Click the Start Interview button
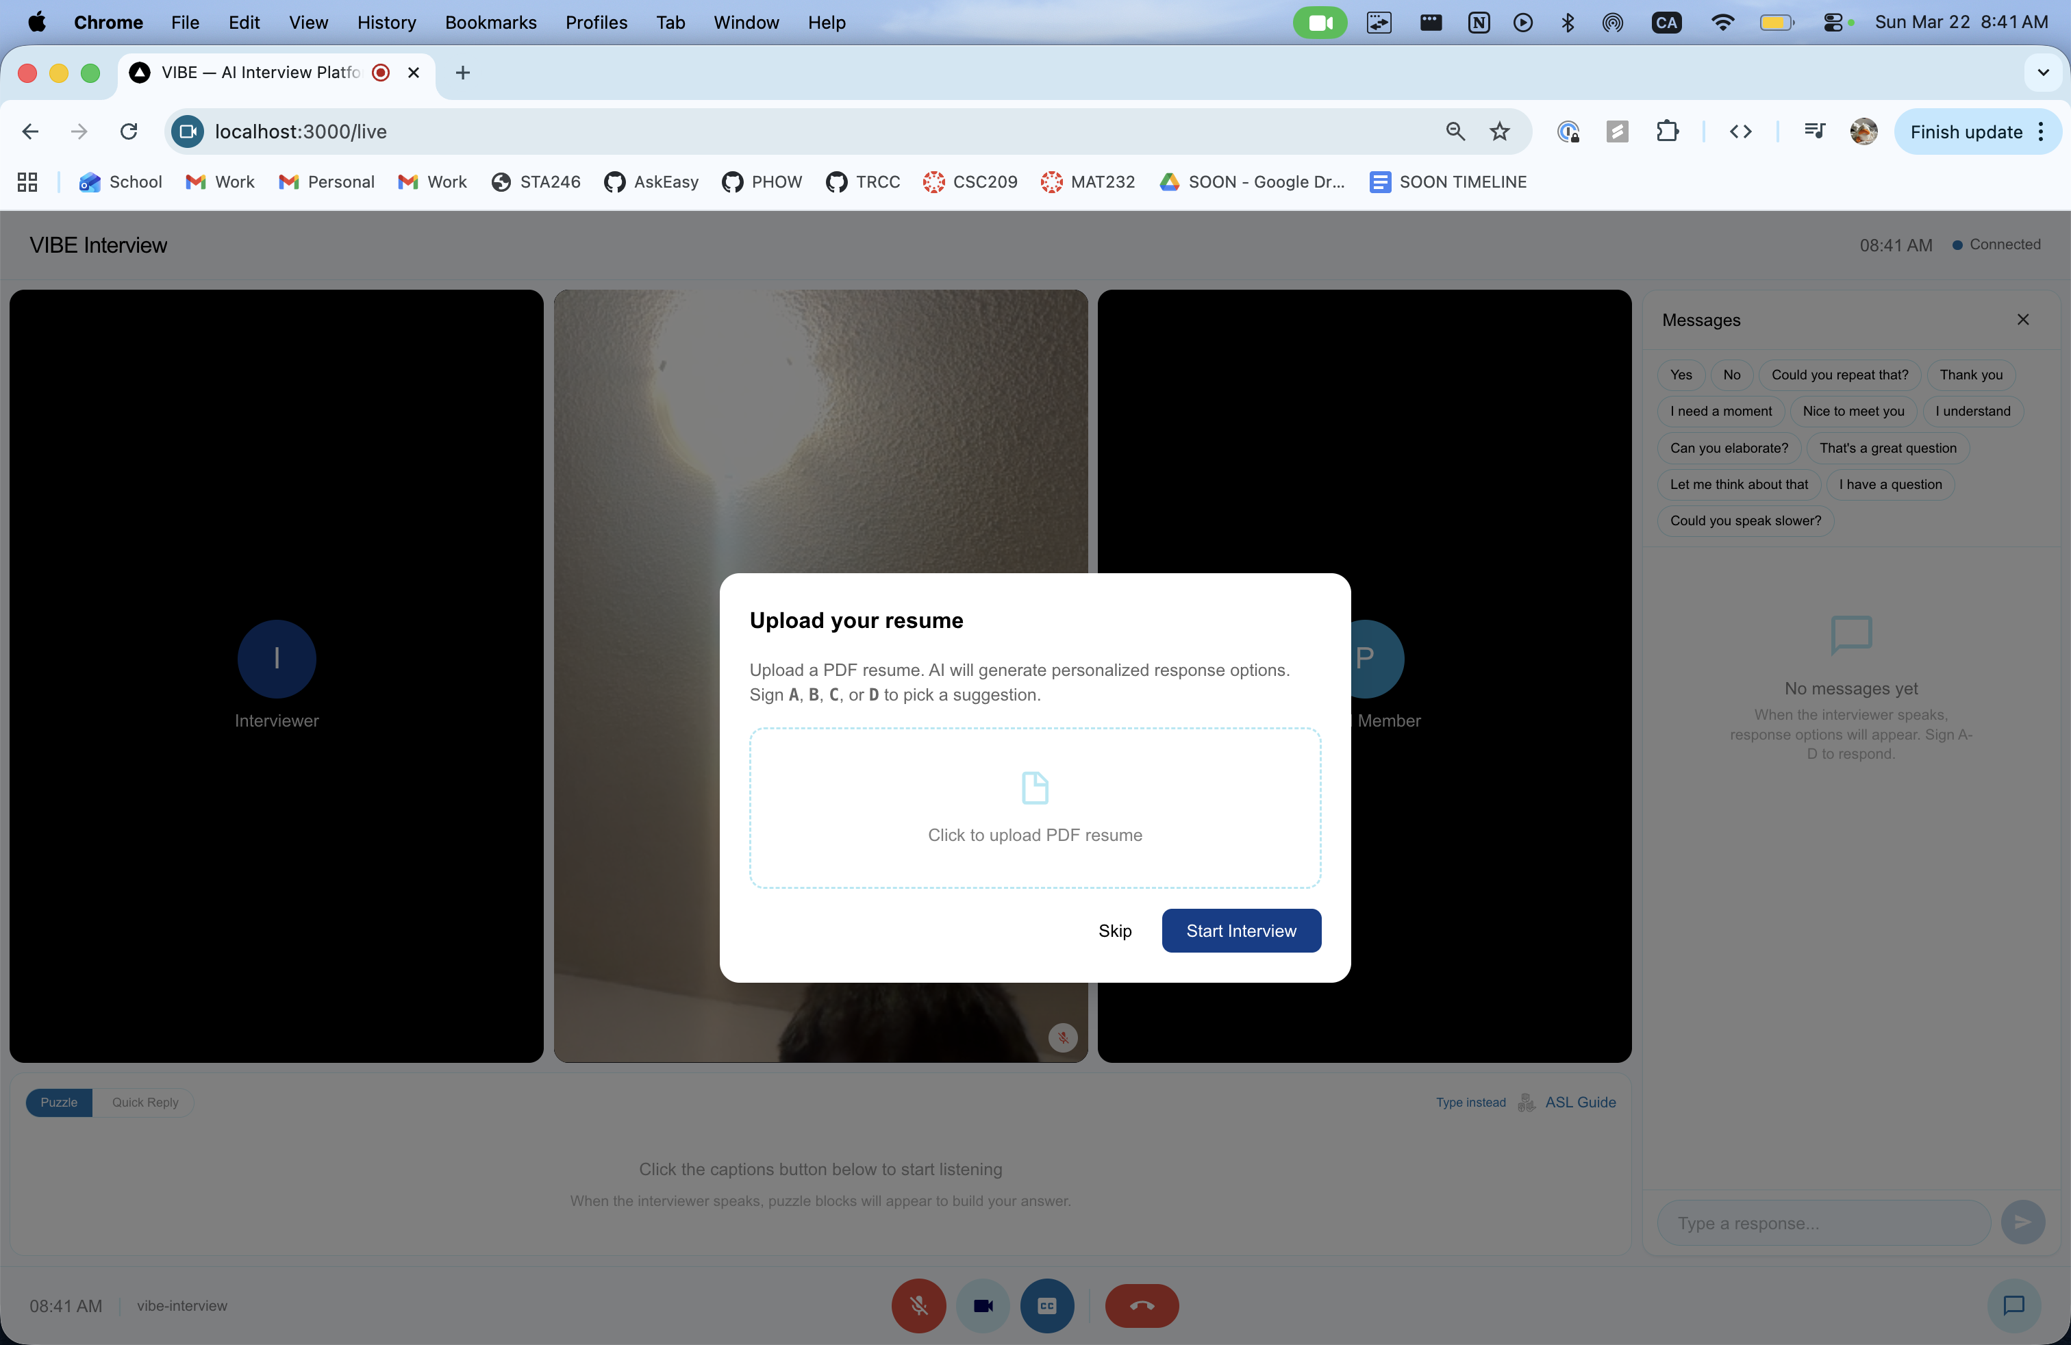This screenshot has width=2071, height=1345. [x=1241, y=930]
